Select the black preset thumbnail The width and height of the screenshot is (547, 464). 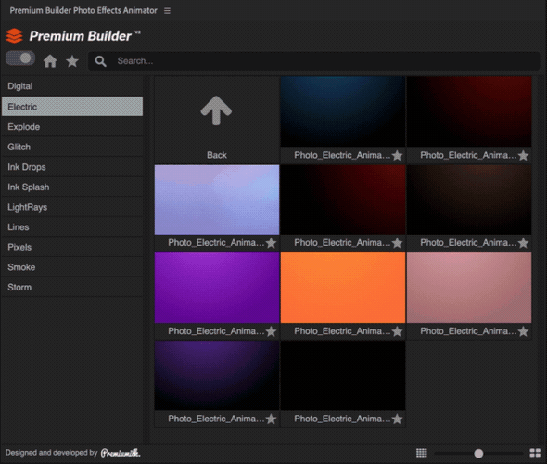click(x=343, y=375)
